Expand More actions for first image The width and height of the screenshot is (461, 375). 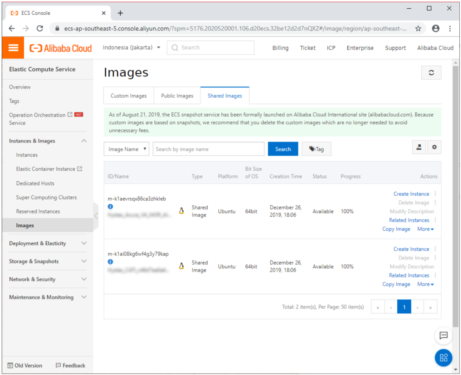(425, 229)
